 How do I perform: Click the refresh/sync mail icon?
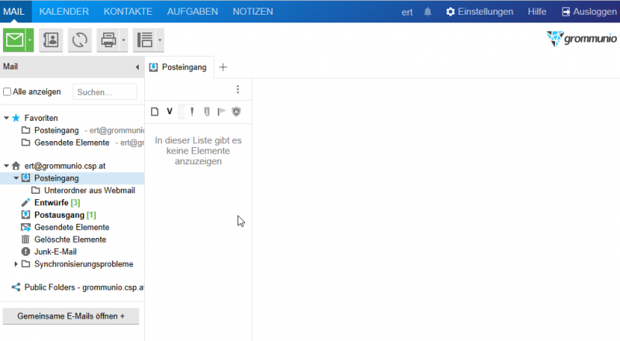[x=80, y=40]
